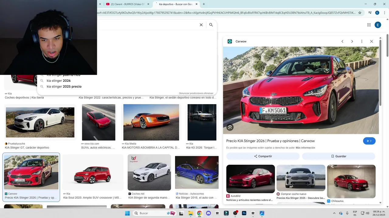The image size is (389, 218).
Task: Search inside image with Lens icon
Action: point(230,127)
